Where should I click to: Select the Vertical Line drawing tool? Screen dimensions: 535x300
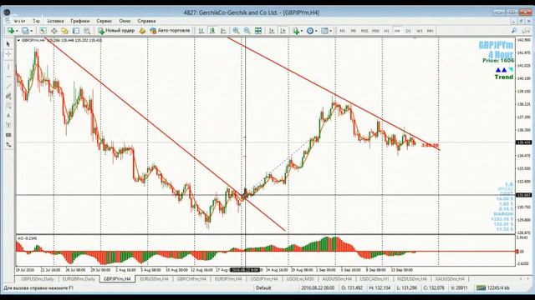[8, 67]
